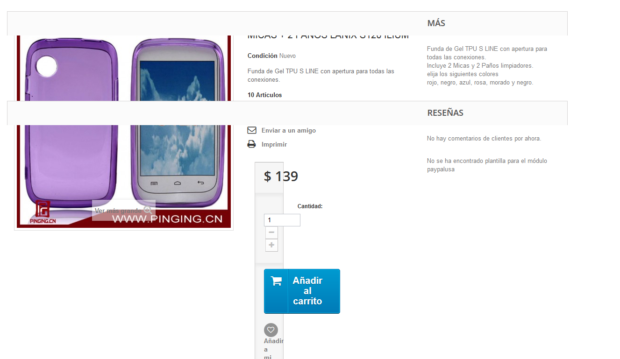Click the shopping cart icon on the blue button

[x=276, y=281]
